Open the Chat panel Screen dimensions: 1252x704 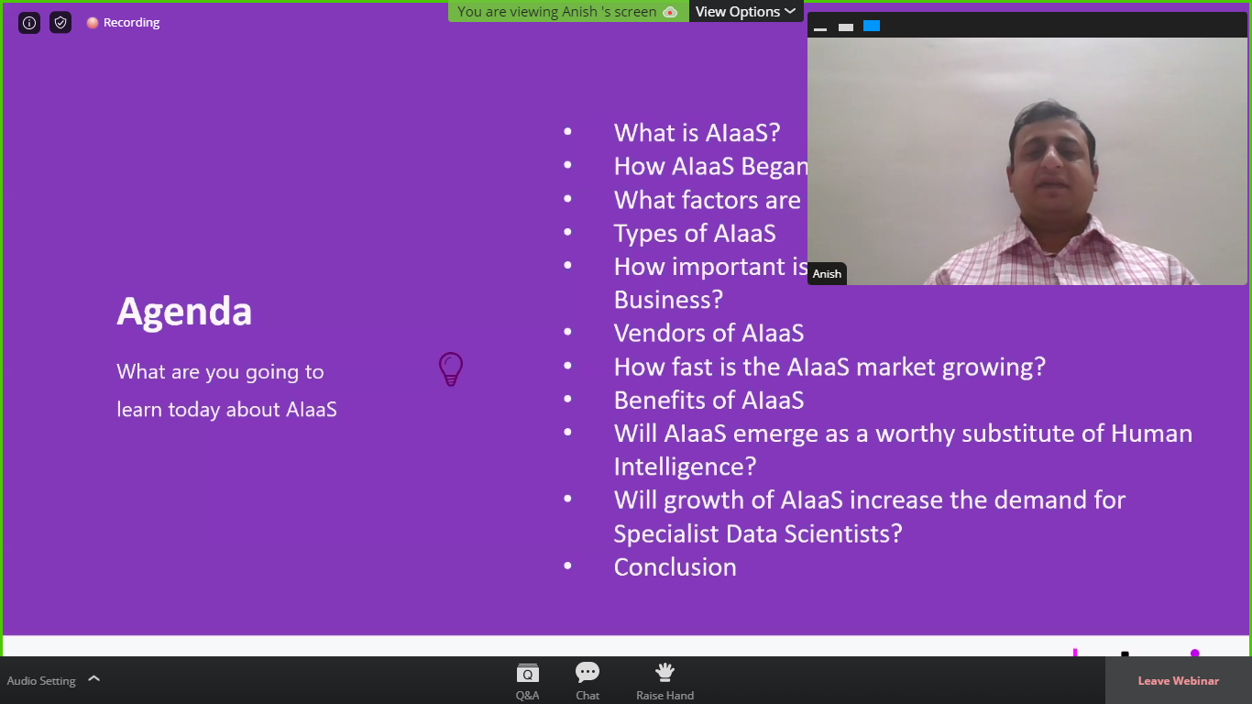(588, 682)
